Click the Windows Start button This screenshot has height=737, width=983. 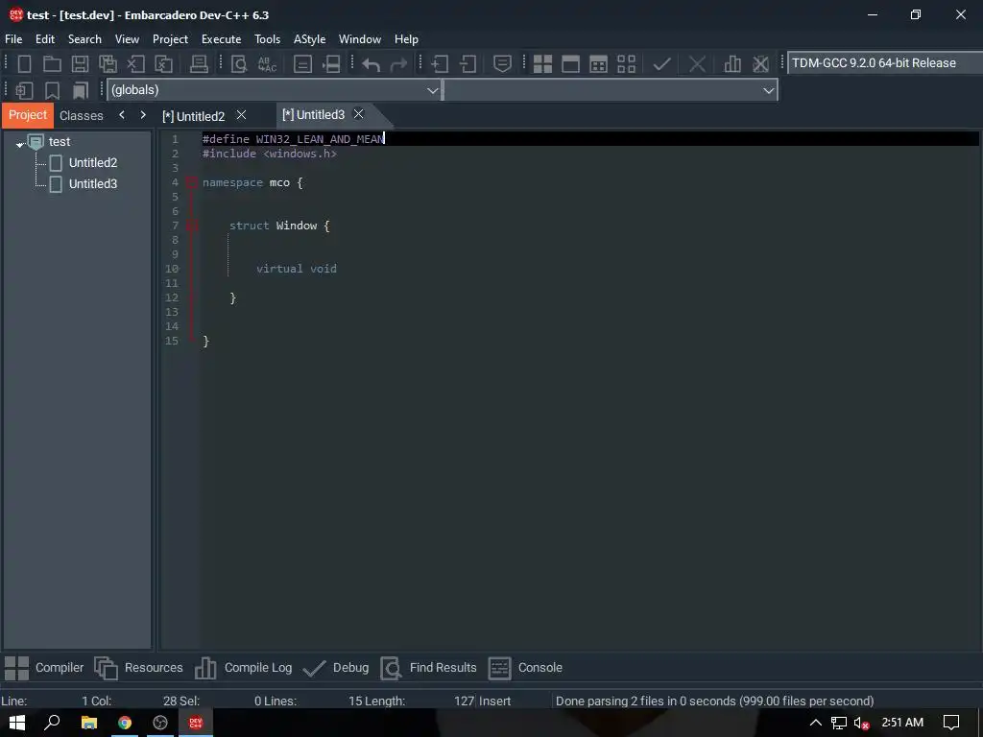17,723
